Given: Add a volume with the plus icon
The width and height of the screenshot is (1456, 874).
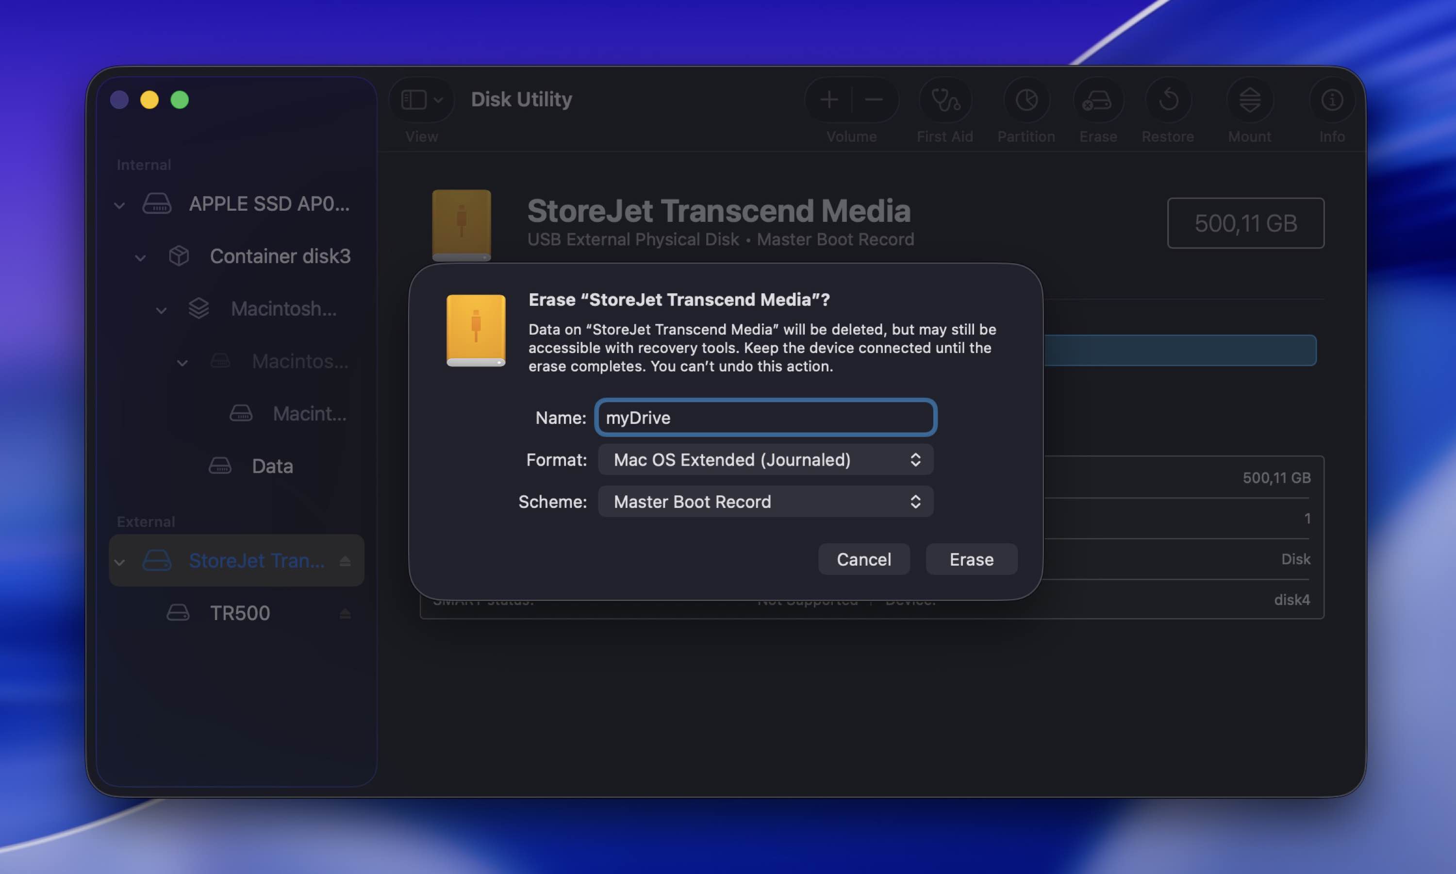Looking at the screenshot, I should 828,100.
